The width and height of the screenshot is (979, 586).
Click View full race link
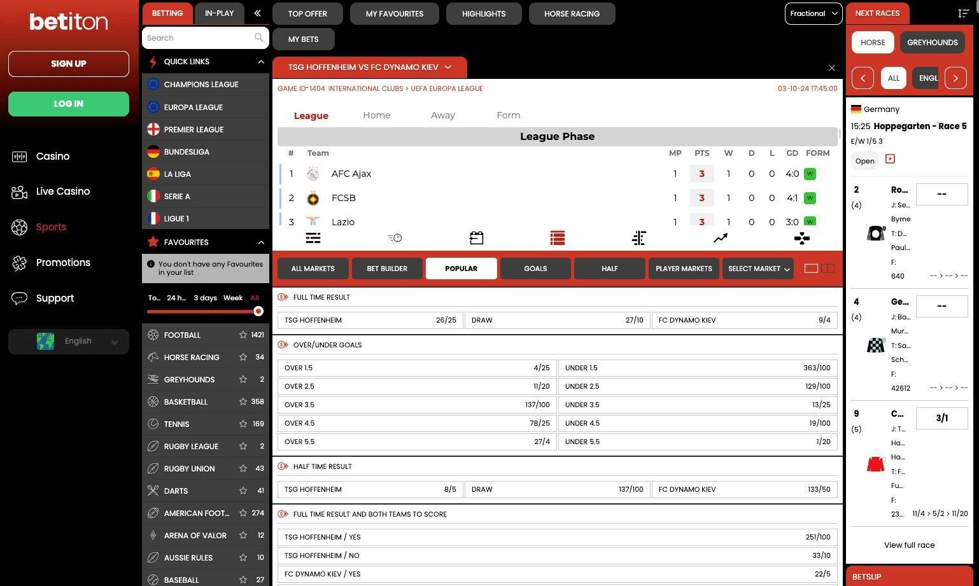[909, 545]
